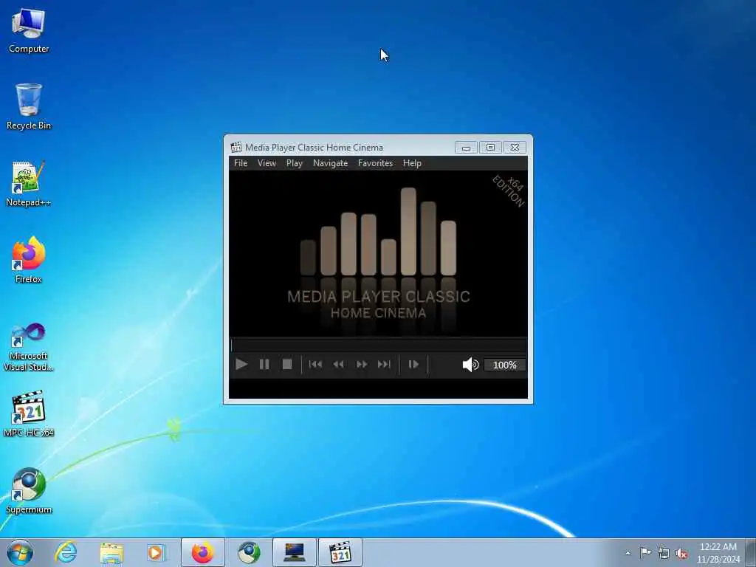Open the Windows Start menu
756x567 pixels.
(20, 552)
